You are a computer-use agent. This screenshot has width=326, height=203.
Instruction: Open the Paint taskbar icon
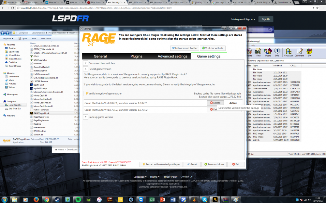click(x=236, y=199)
